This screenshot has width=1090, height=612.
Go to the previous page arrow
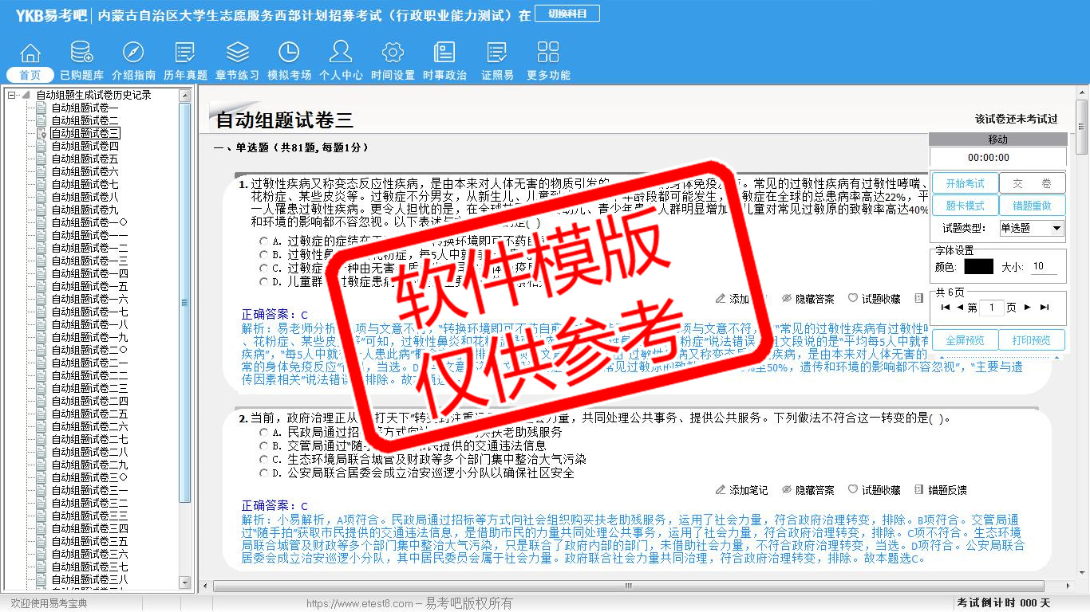960,308
